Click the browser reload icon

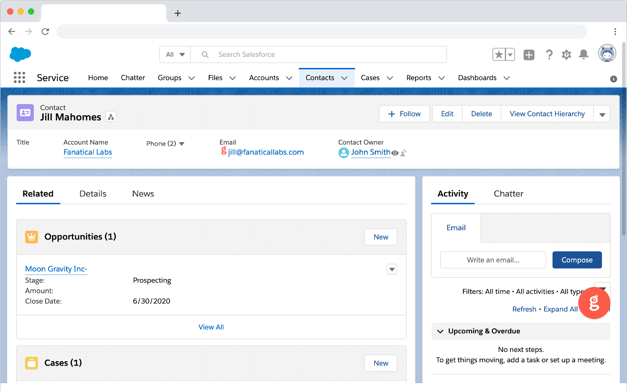point(45,31)
